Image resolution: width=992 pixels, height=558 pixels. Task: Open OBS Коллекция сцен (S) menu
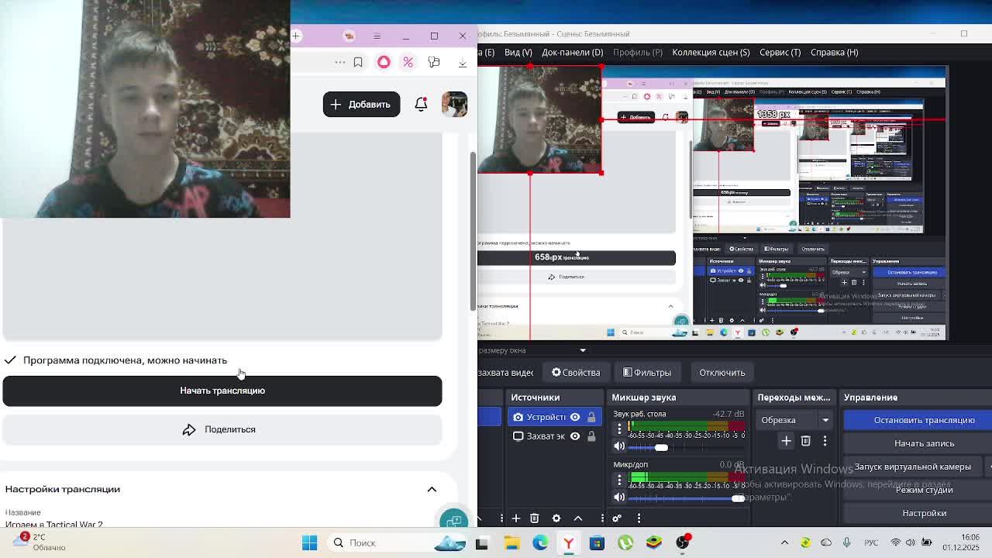[711, 52]
